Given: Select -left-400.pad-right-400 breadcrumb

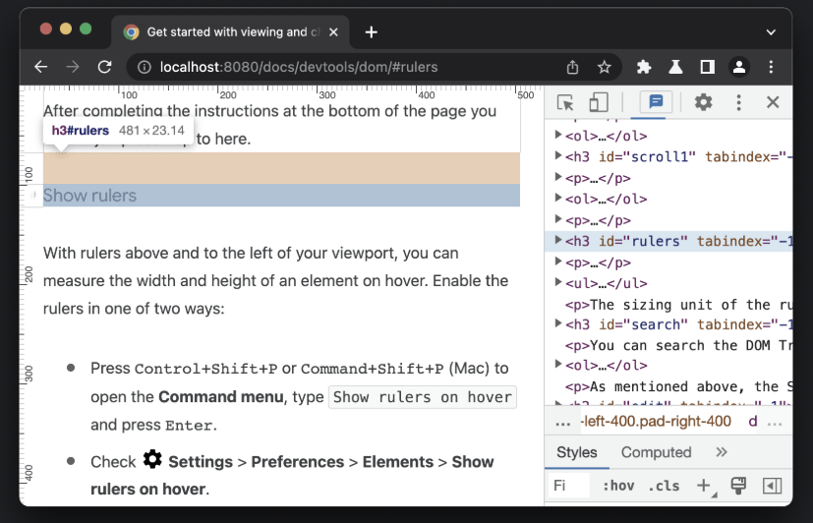Looking at the screenshot, I should click(x=656, y=422).
